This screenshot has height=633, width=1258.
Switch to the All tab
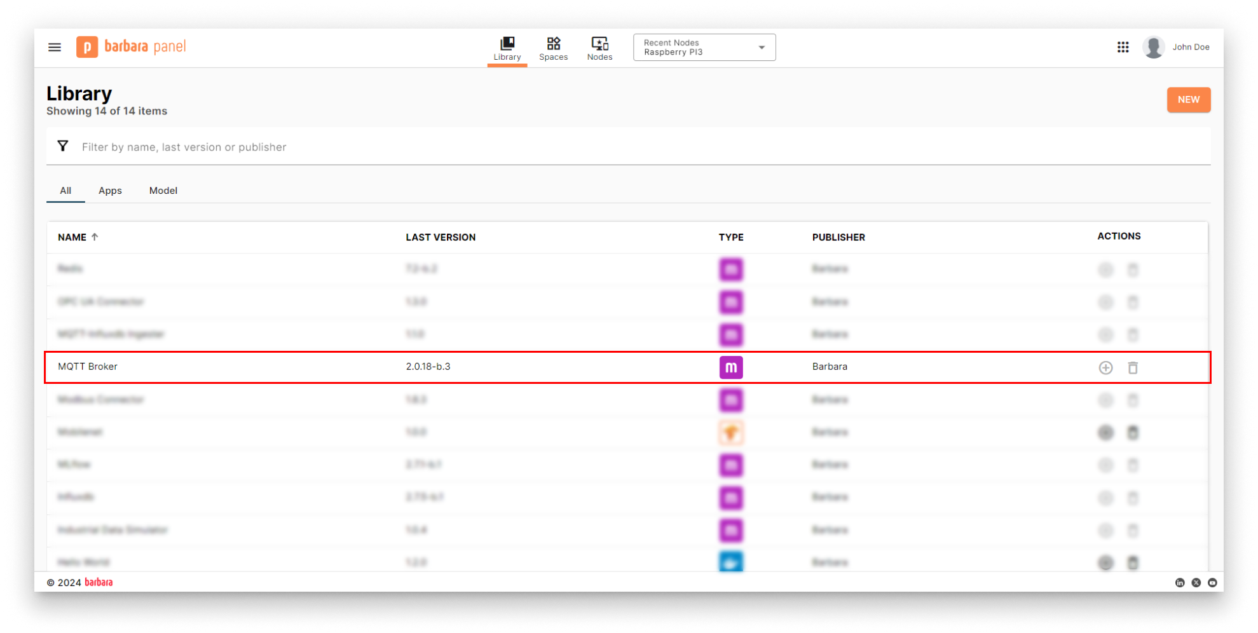pos(65,190)
